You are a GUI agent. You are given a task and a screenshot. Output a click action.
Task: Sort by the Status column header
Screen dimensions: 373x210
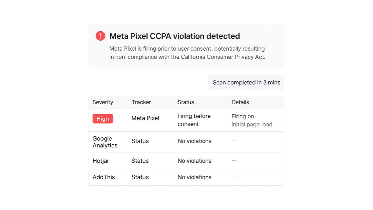point(186,102)
